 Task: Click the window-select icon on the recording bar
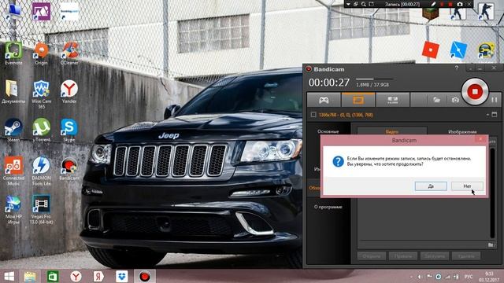click(x=356, y=4)
